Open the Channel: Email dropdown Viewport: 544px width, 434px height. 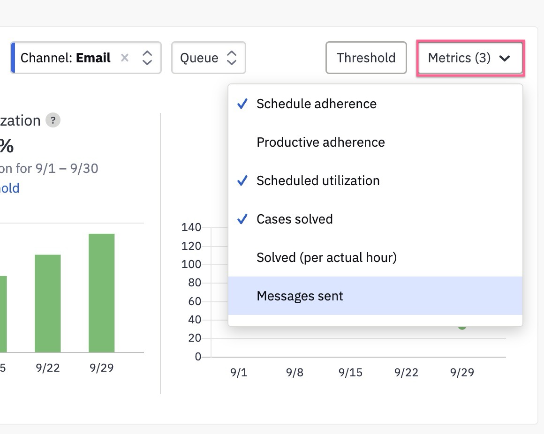[x=86, y=58]
